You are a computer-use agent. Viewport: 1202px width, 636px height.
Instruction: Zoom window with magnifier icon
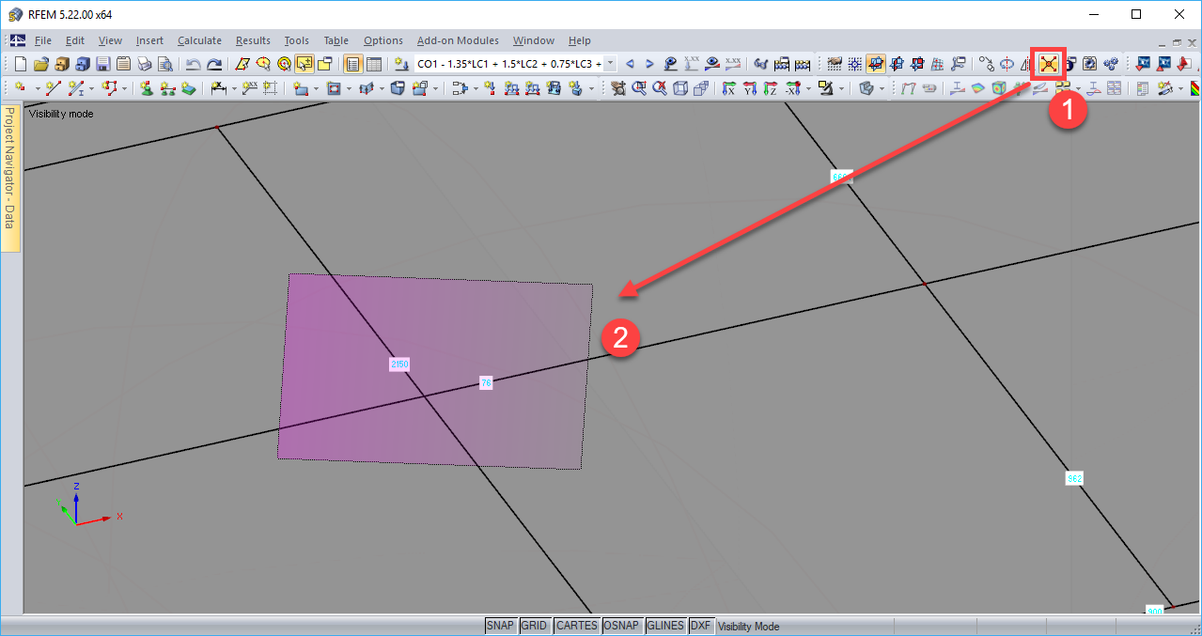pos(637,88)
